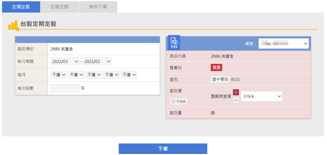Click the 買進 buy badge

click(x=216, y=68)
